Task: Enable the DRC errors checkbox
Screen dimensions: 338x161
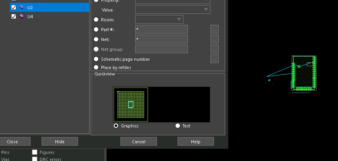Action: pos(35,159)
